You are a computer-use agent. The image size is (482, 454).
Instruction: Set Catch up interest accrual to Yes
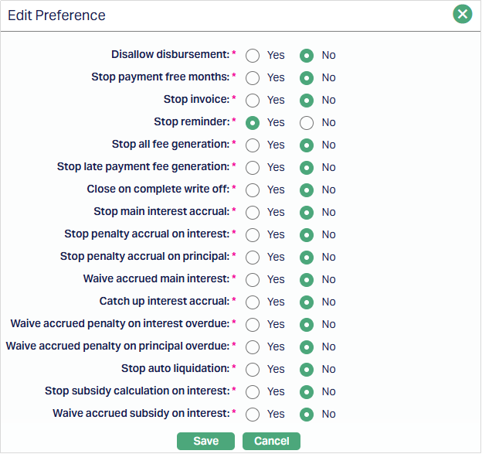click(x=253, y=302)
